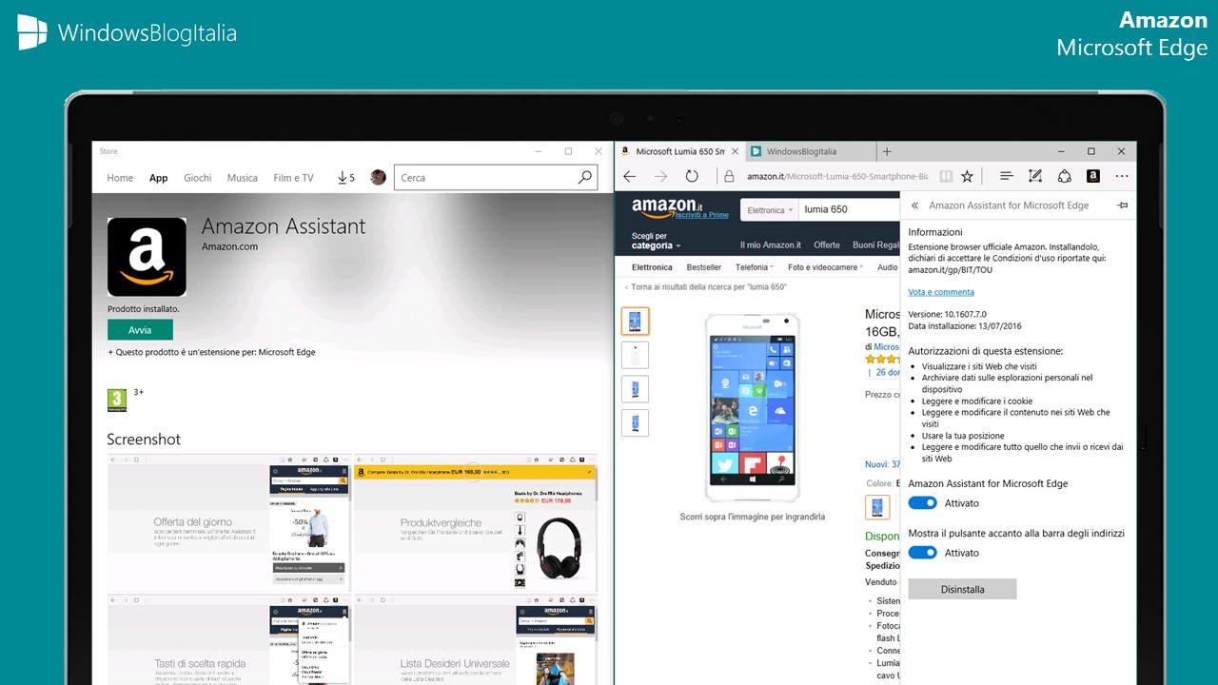
Task: Open Elettronica subnav link
Action: pyautogui.click(x=652, y=267)
